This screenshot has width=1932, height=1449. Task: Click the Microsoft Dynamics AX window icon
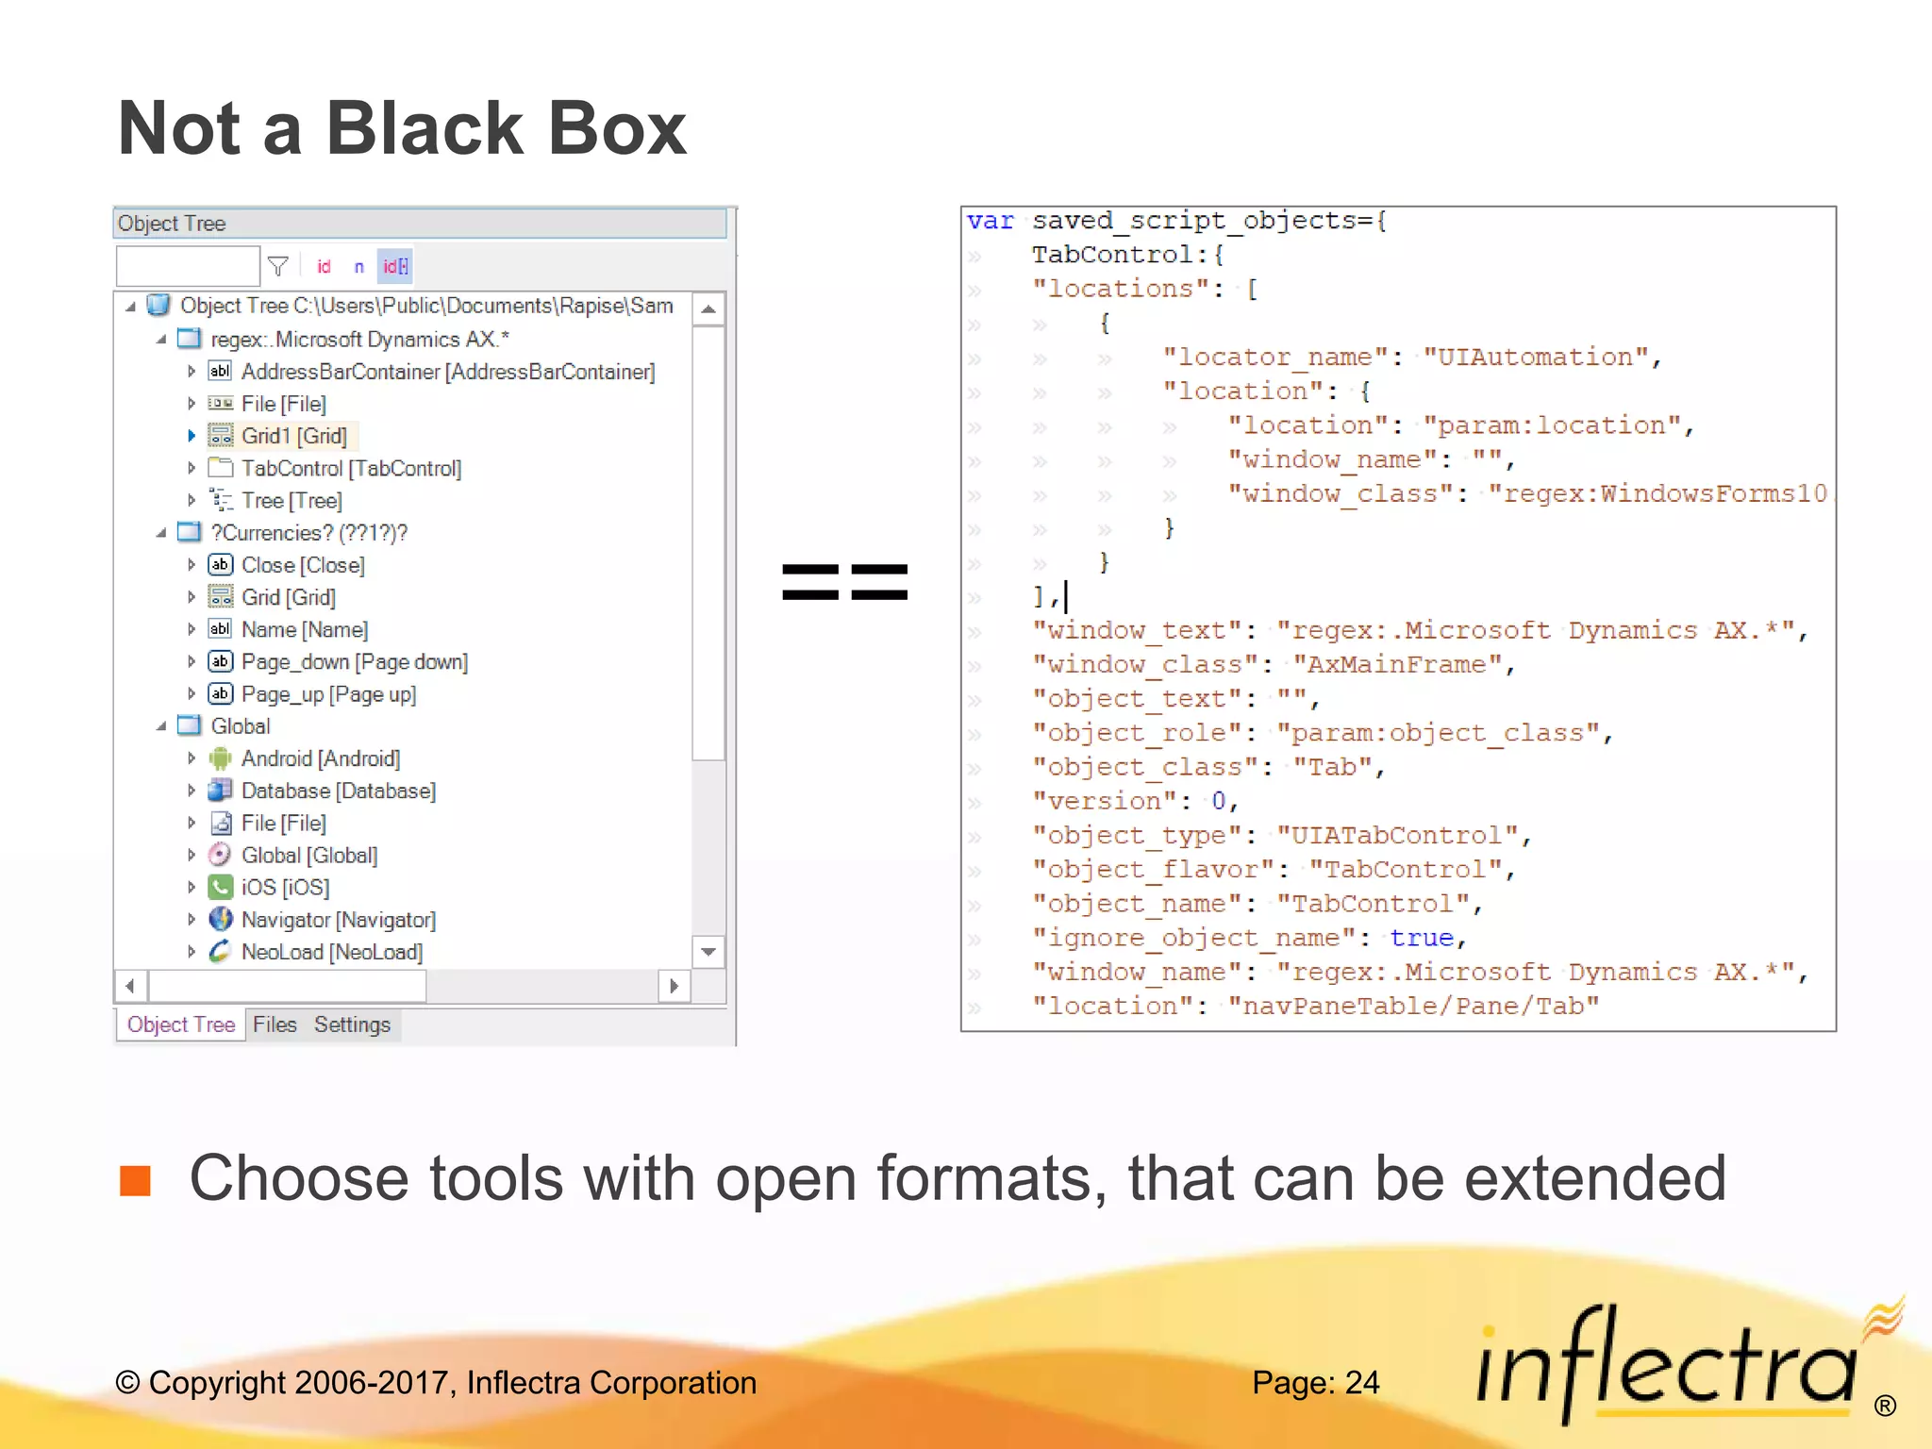coord(190,338)
